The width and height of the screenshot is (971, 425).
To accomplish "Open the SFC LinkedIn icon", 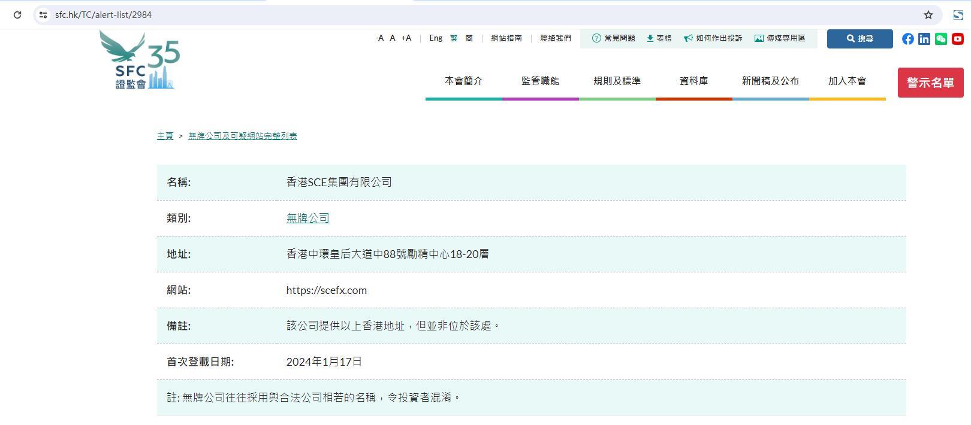I will (x=924, y=39).
